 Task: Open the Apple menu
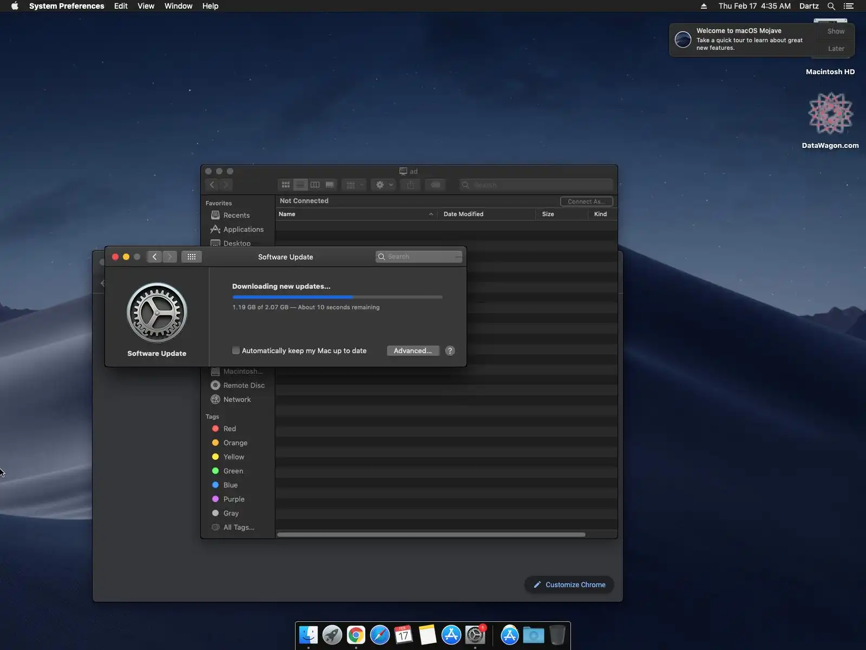tap(15, 6)
